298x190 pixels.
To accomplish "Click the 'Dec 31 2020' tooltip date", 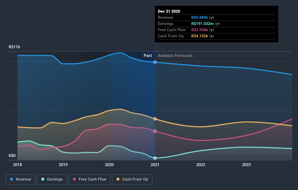I will [169, 11].
